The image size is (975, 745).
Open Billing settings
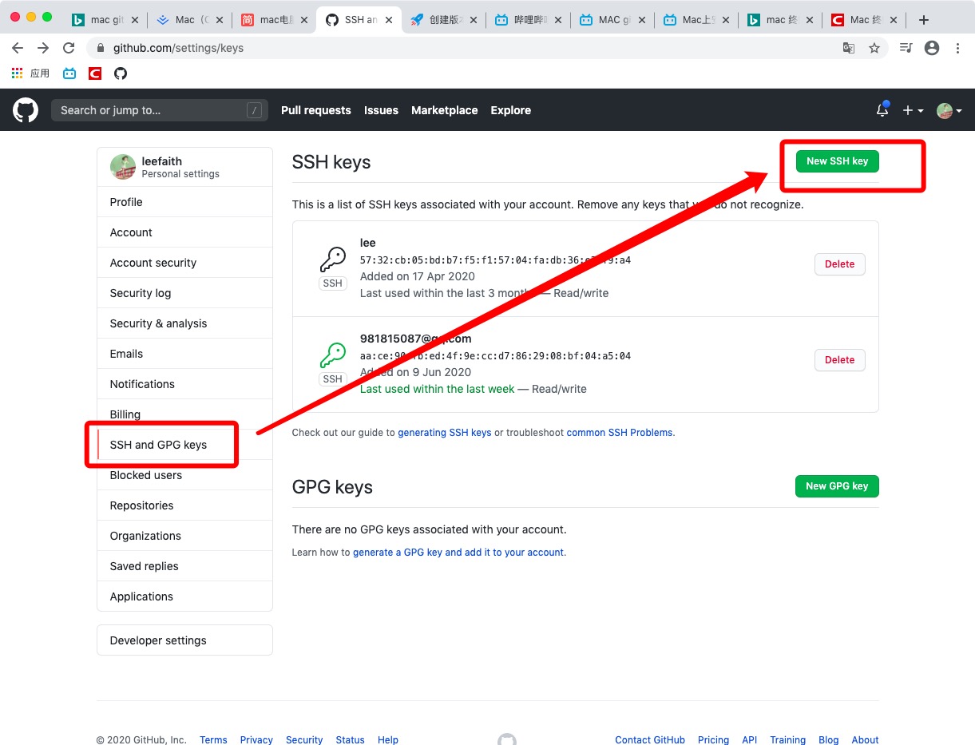184,414
